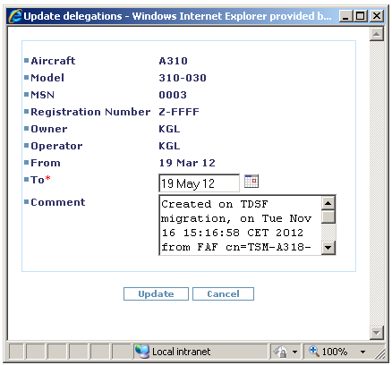Click the Local intranet zone icon
This screenshot has width=392, height=365.
click(142, 352)
